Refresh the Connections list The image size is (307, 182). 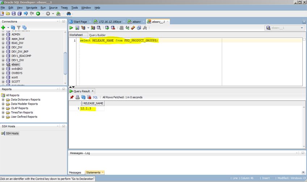tap(13, 27)
